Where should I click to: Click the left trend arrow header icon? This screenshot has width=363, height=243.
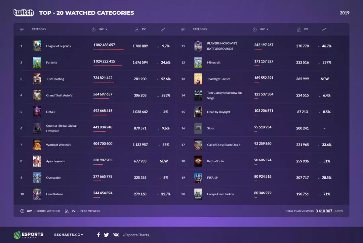click(x=163, y=29)
